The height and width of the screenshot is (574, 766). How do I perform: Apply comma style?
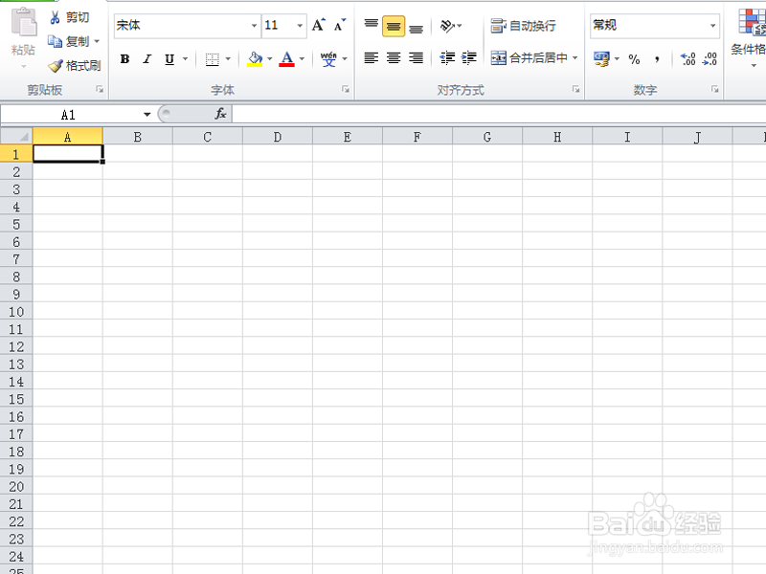tap(657, 59)
